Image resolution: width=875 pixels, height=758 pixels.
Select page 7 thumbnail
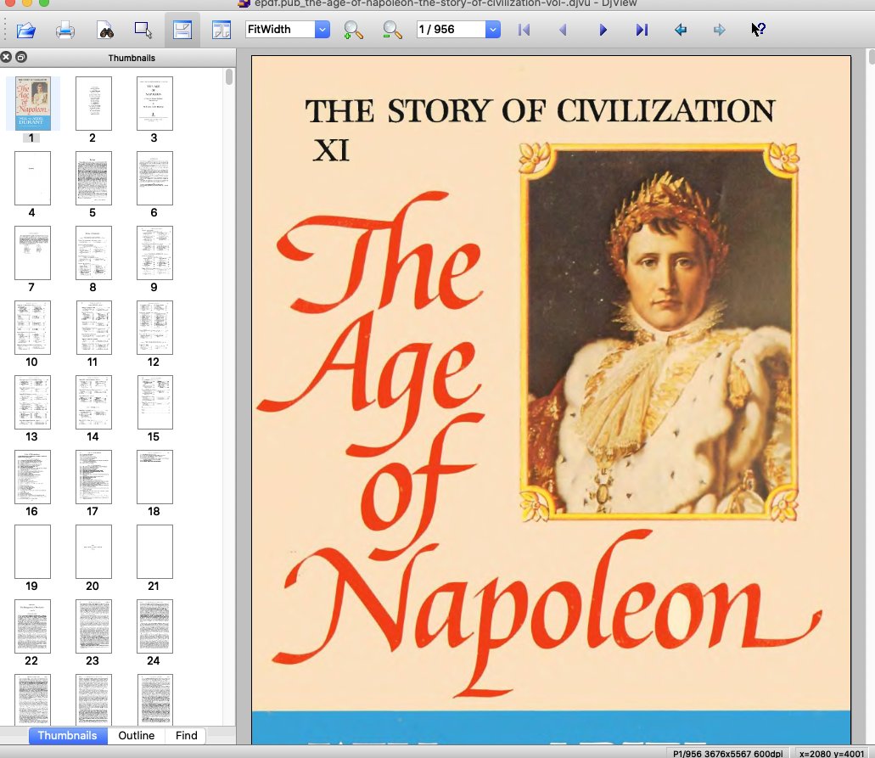32,253
